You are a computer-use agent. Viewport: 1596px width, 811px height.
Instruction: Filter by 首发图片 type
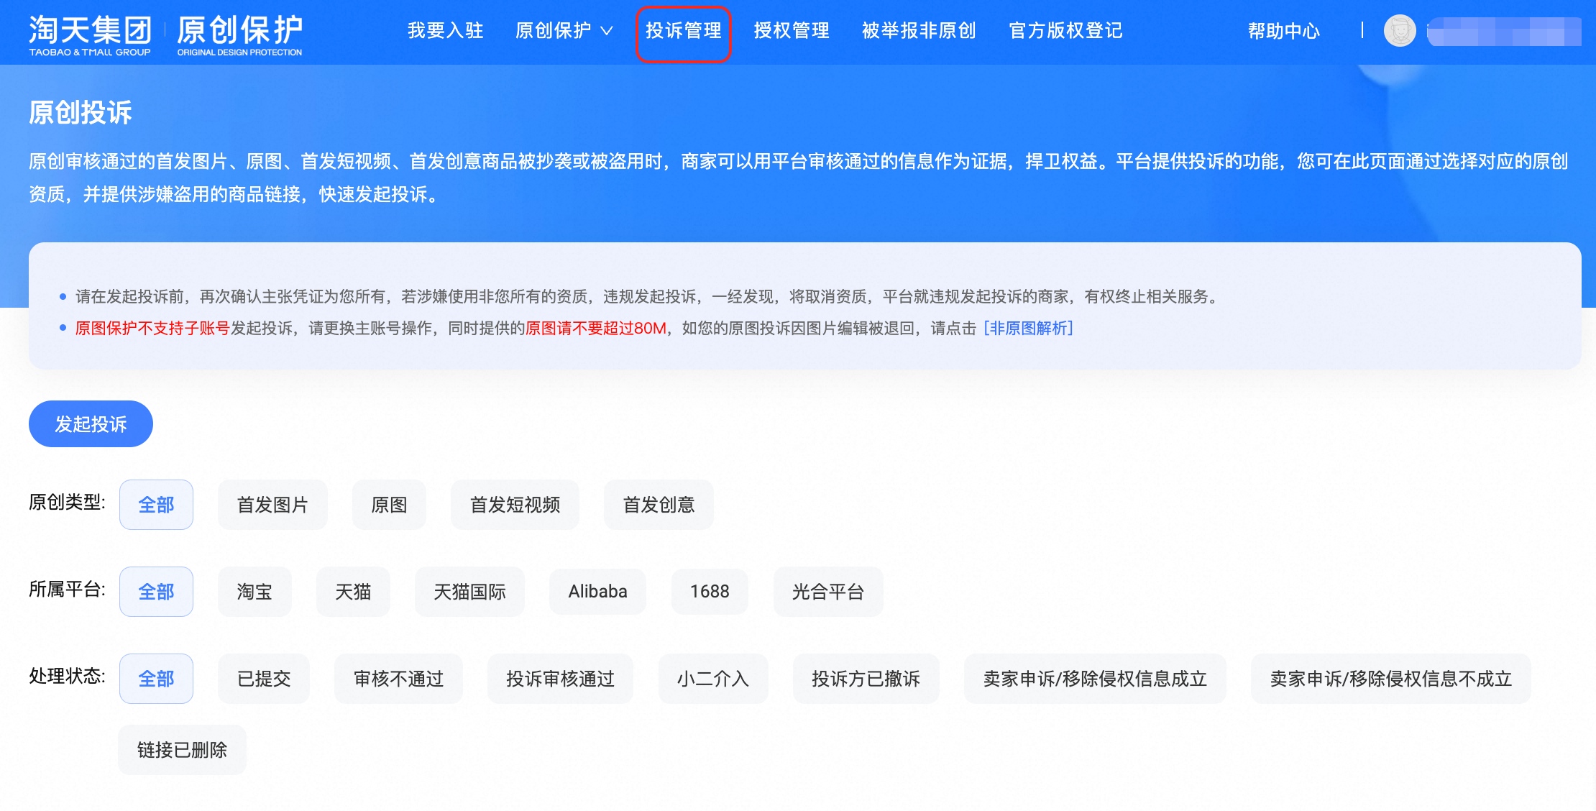272,505
